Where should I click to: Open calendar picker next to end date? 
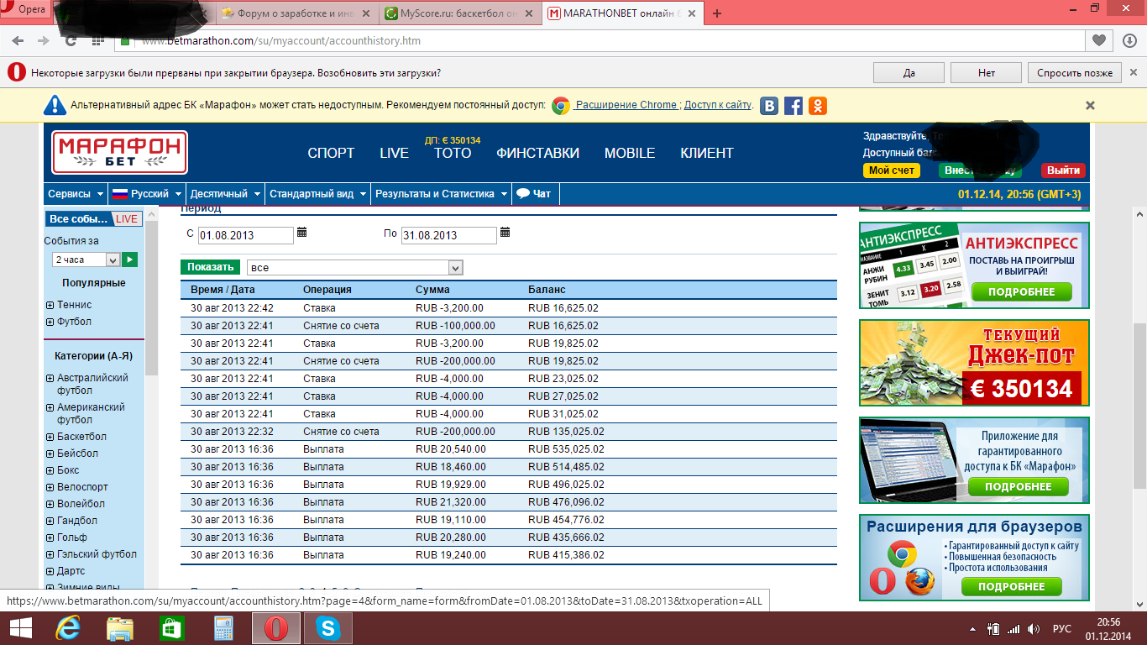pyautogui.click(x=505, y=233)
